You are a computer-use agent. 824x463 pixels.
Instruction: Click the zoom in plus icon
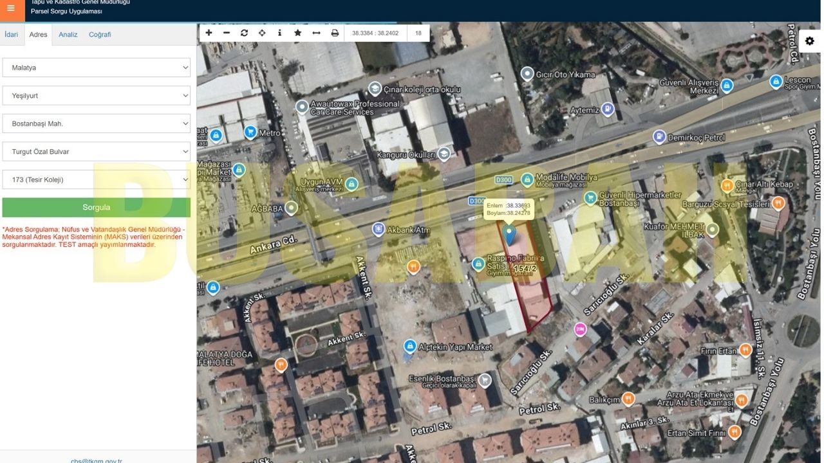tap(209, 33)
